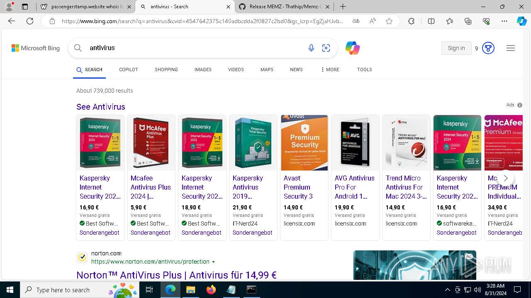Open Task View on the taskbar
531x298 pixels.
[149, 290]
